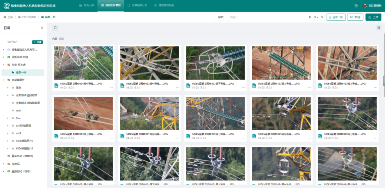385x188 pixels.
Task: Expand the fine folder arrow
Action: pyautogui.click(x=8, y=118)
